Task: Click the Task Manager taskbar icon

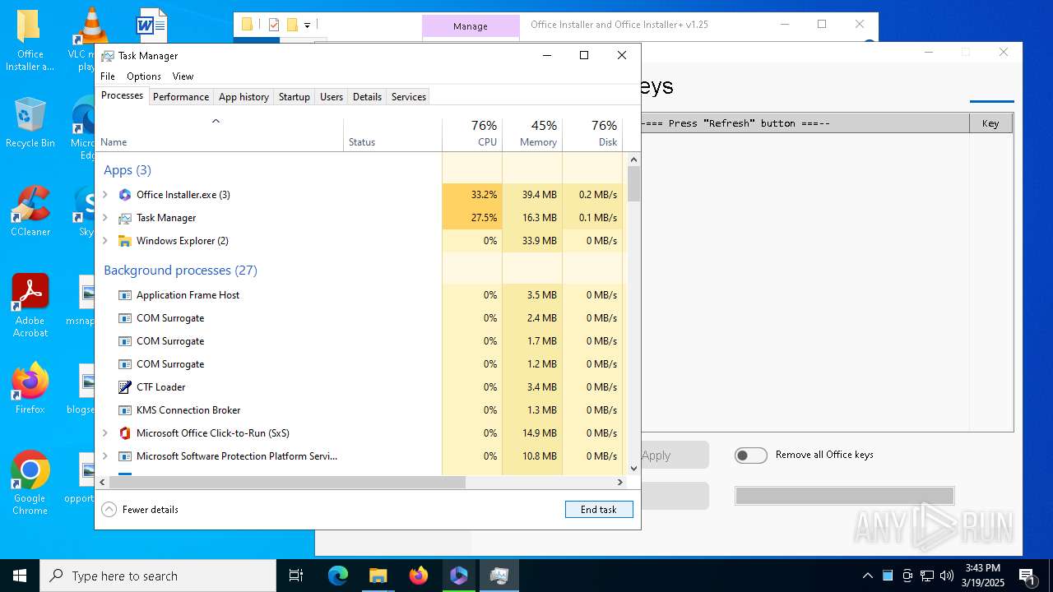Action: pyautogui.click(x=499, y=576)
